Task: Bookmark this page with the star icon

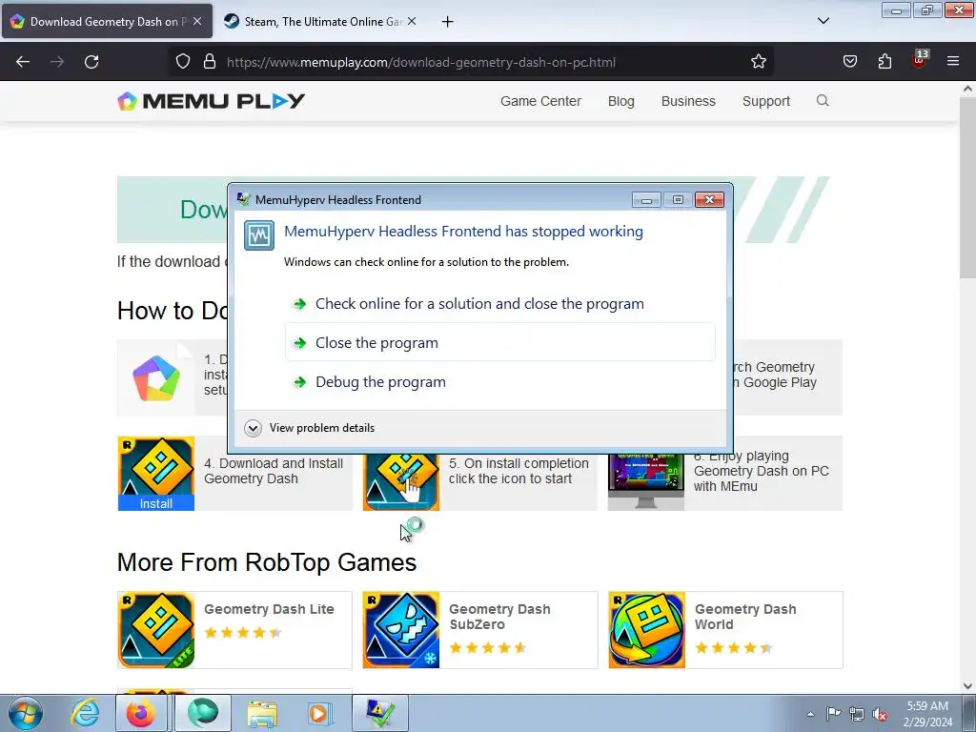Action: coord(758,62)
